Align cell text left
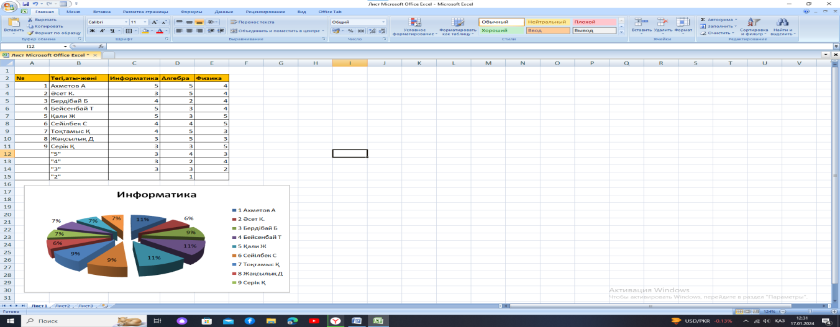The height and width of the screenshot is (327, 840). point(179,30)
